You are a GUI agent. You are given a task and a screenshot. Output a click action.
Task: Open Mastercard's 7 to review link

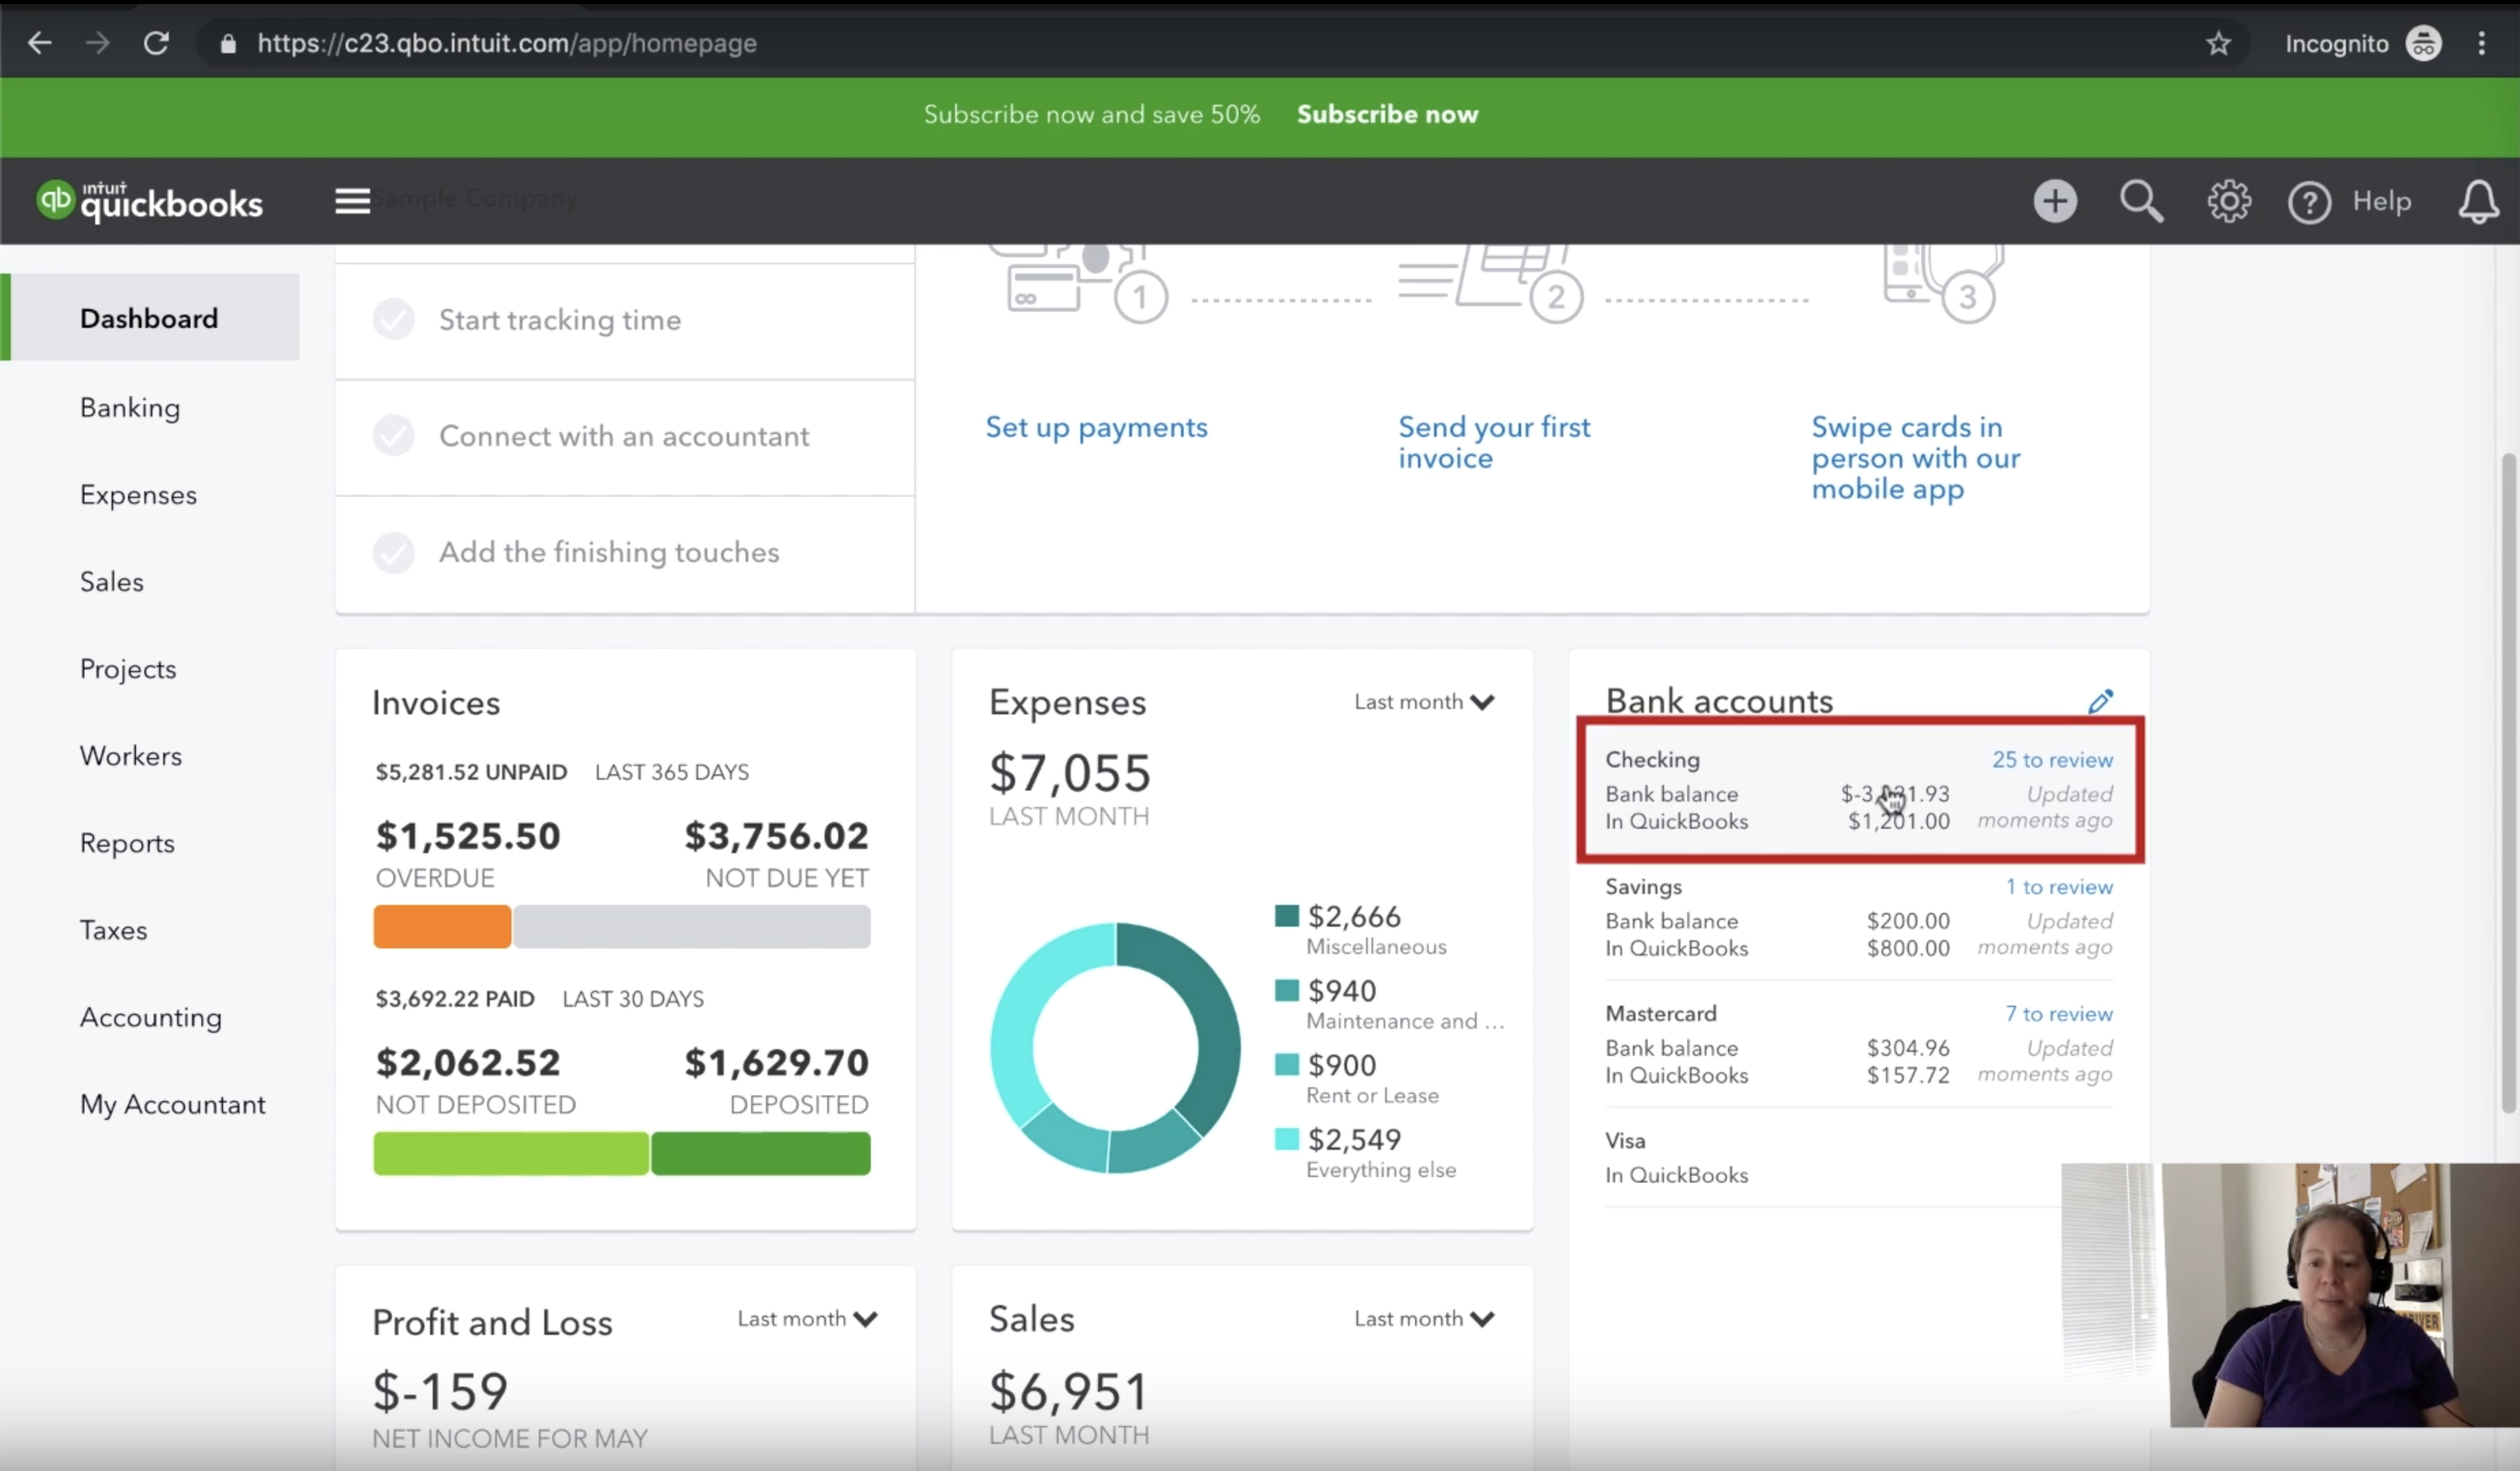pos(2059,1014)
